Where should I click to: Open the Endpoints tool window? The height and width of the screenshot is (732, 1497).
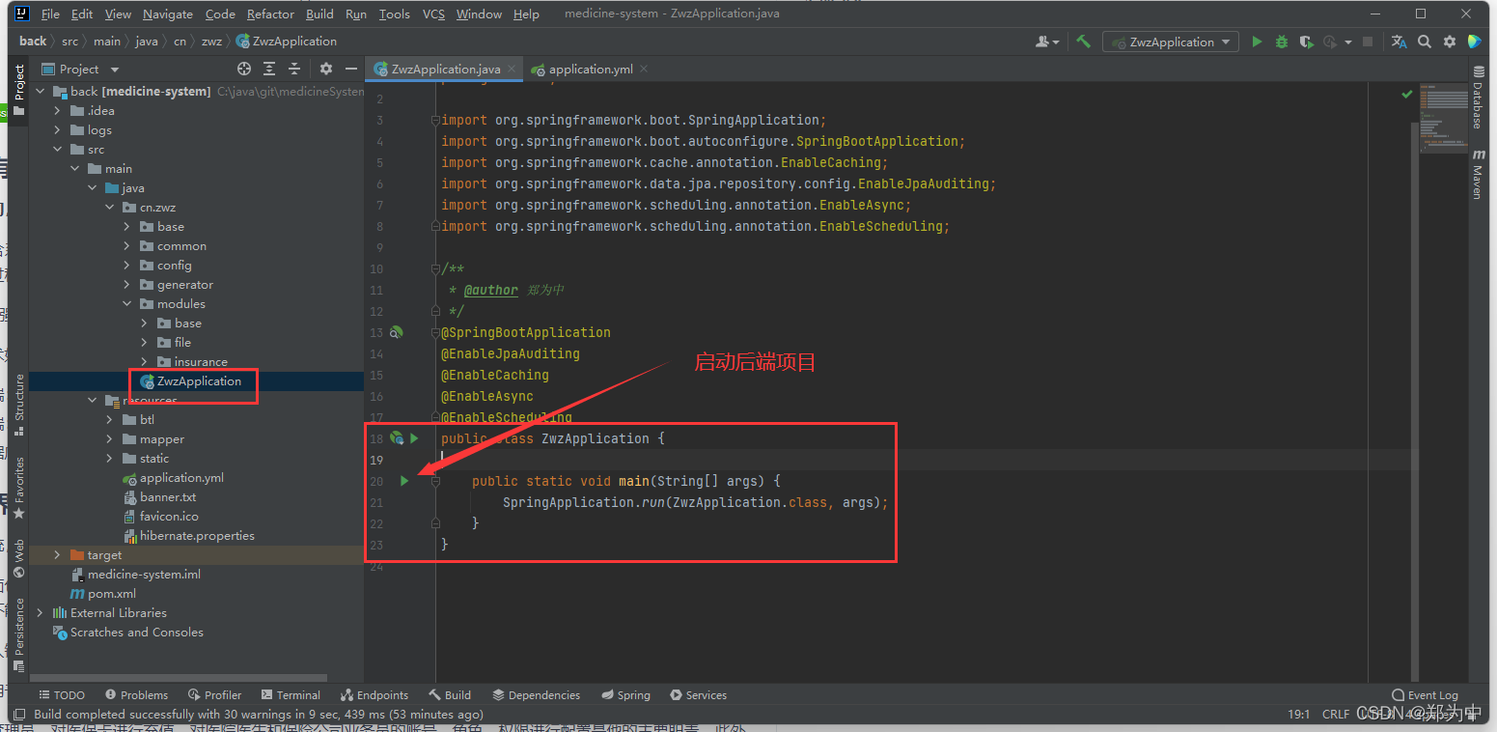pyautogui.click(x=374, y=695)
